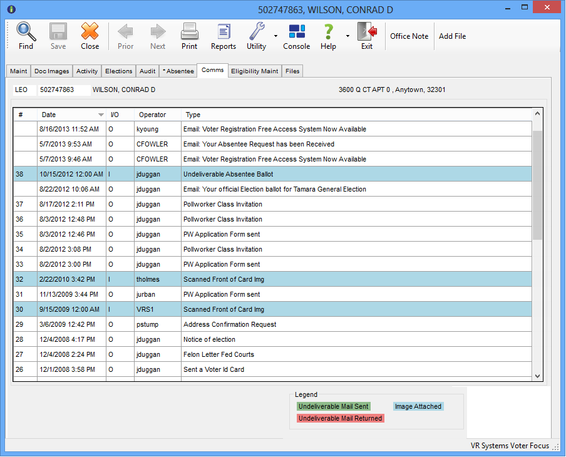
Task: Click the Office Note button
Action: (x=409, y=36)
